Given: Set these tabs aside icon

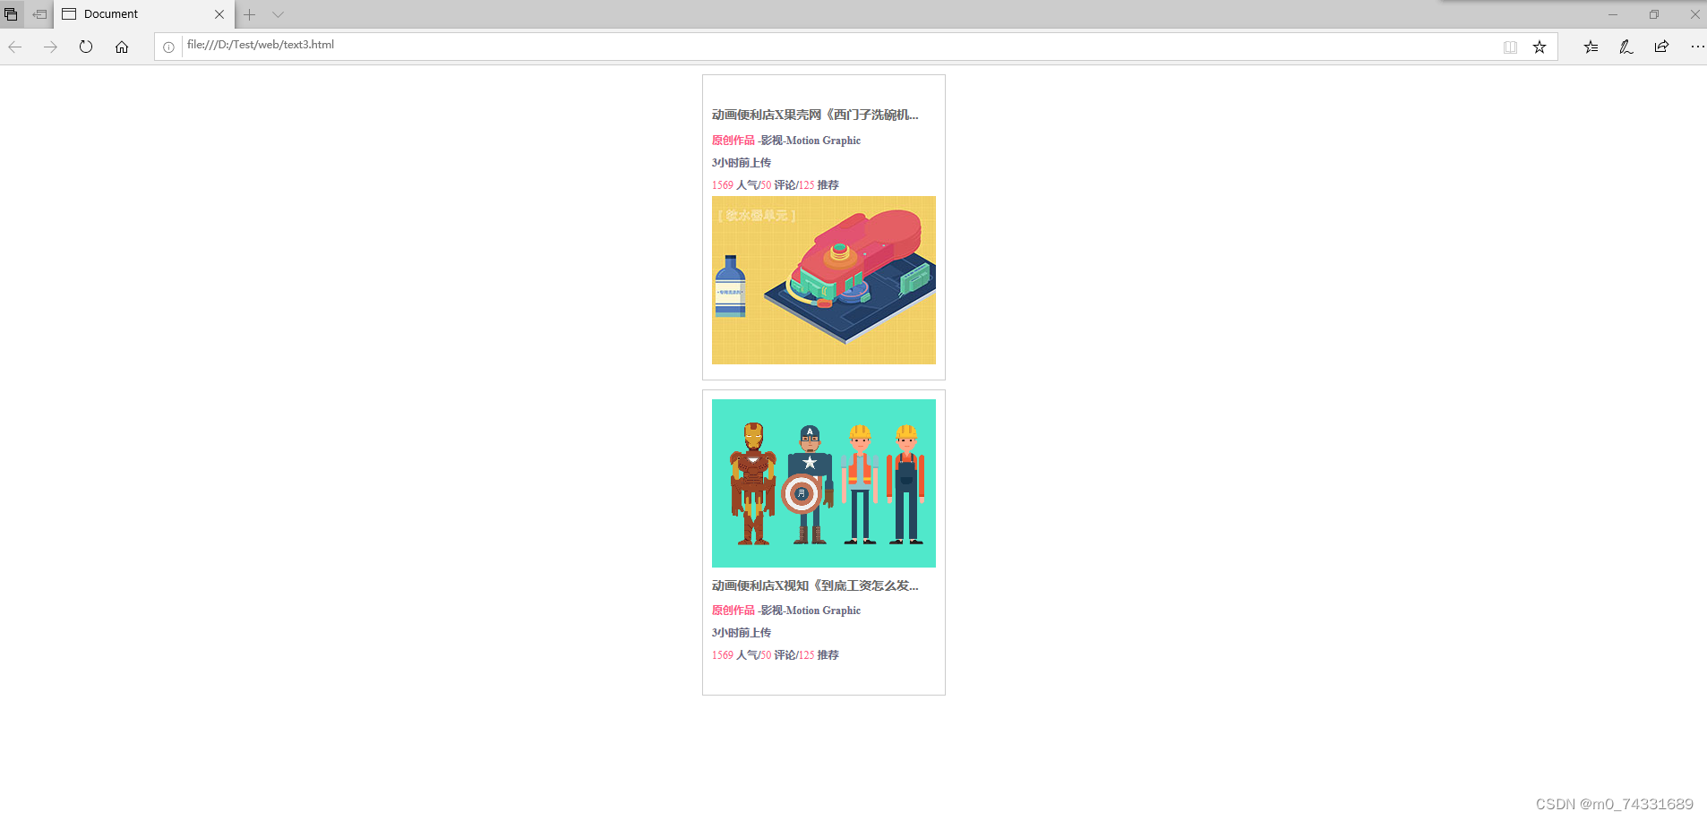Looking at the screenshot, I should point(39,14).
